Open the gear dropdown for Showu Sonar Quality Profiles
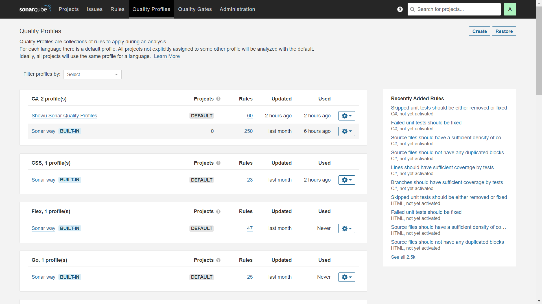This screenshot has height=304, width=542. pos(347,116)
